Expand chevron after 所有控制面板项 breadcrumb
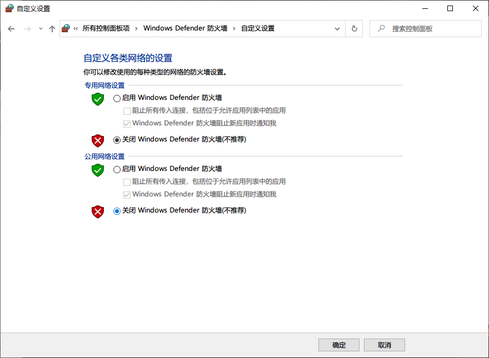The height and width of the screenshot is (358, 489). point(136,29)
